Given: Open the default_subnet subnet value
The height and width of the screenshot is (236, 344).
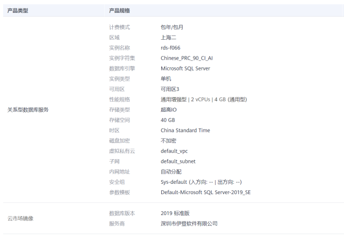Looking at the screenshot, I should click(x=178, y=161).
